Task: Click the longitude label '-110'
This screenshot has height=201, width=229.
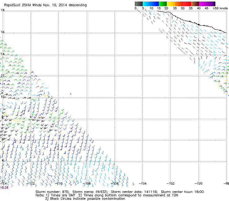Action: click(59, 183)
